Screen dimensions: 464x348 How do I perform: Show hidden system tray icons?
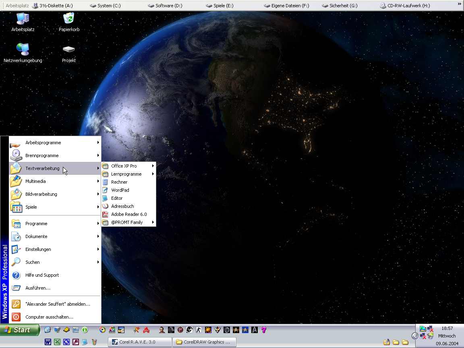click(415, 336)
